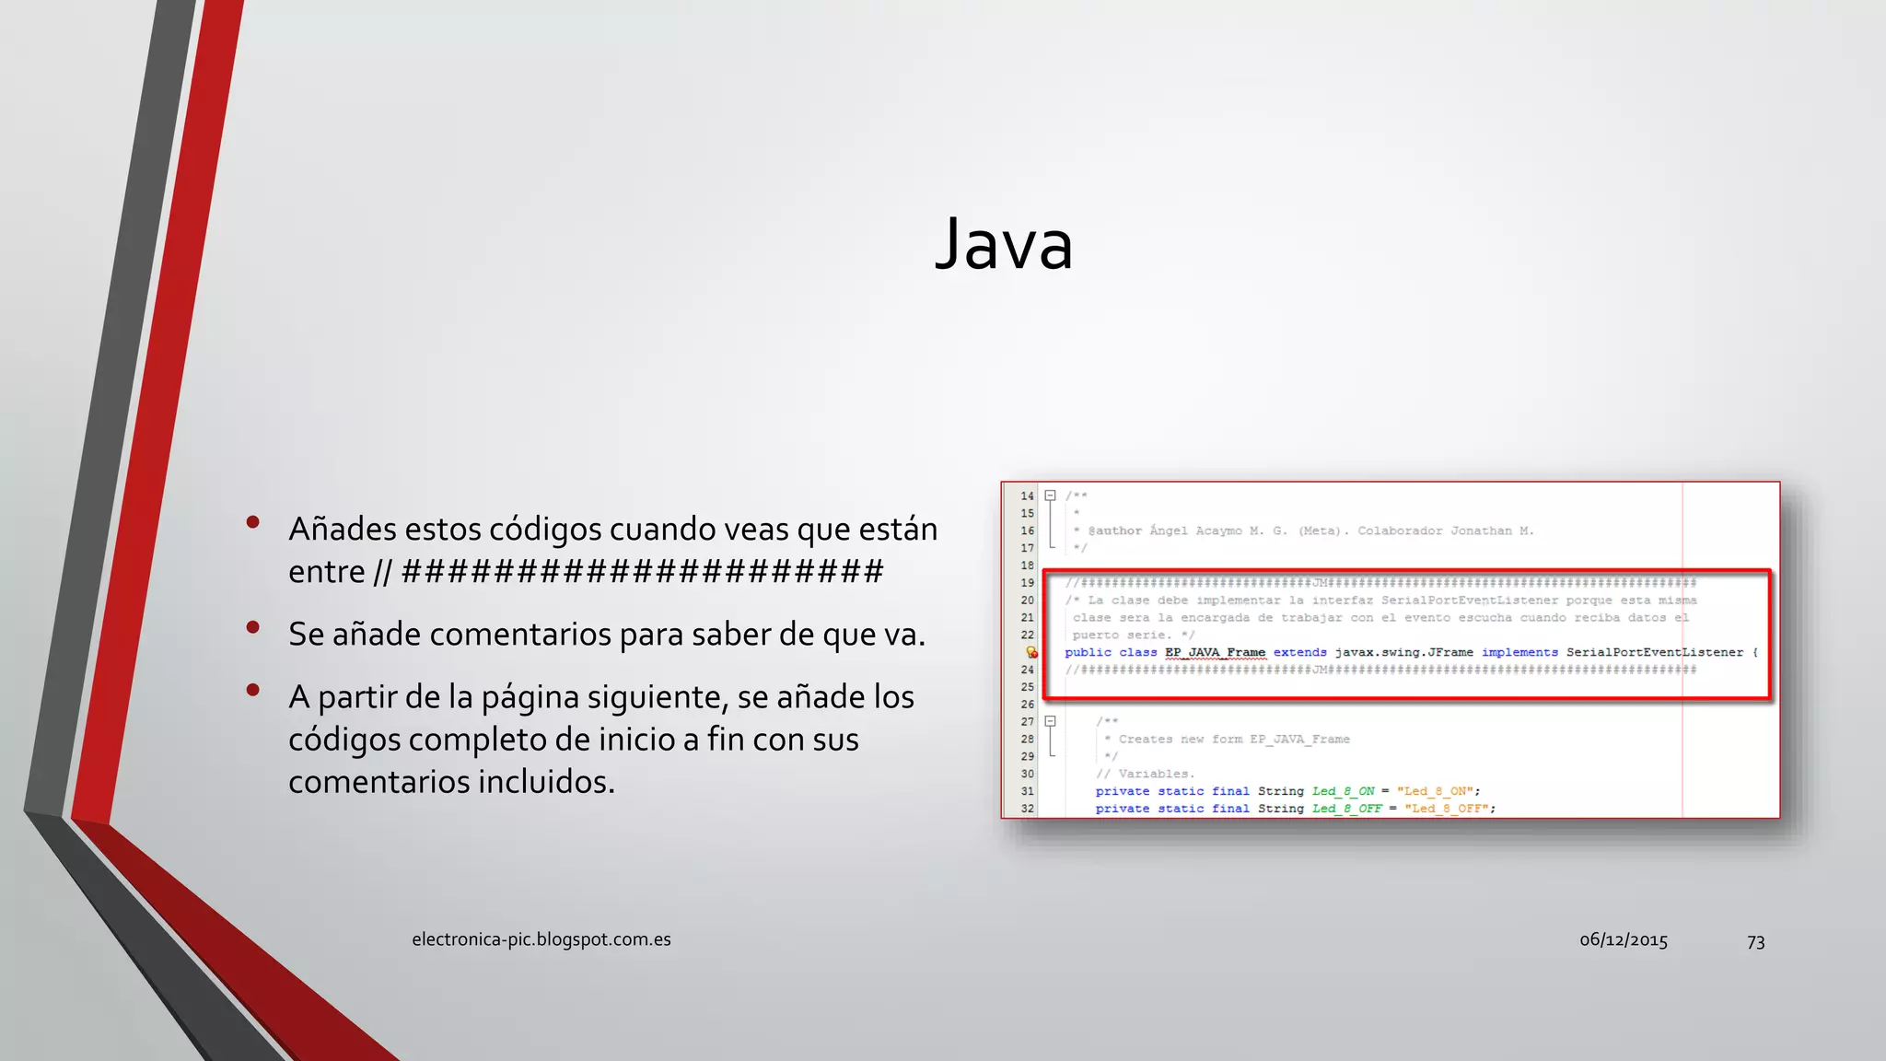1886x1061 pixels.
Task: Click the slide date 06/12/2015
Action: pyautogui.click(x=1623, y=940)
